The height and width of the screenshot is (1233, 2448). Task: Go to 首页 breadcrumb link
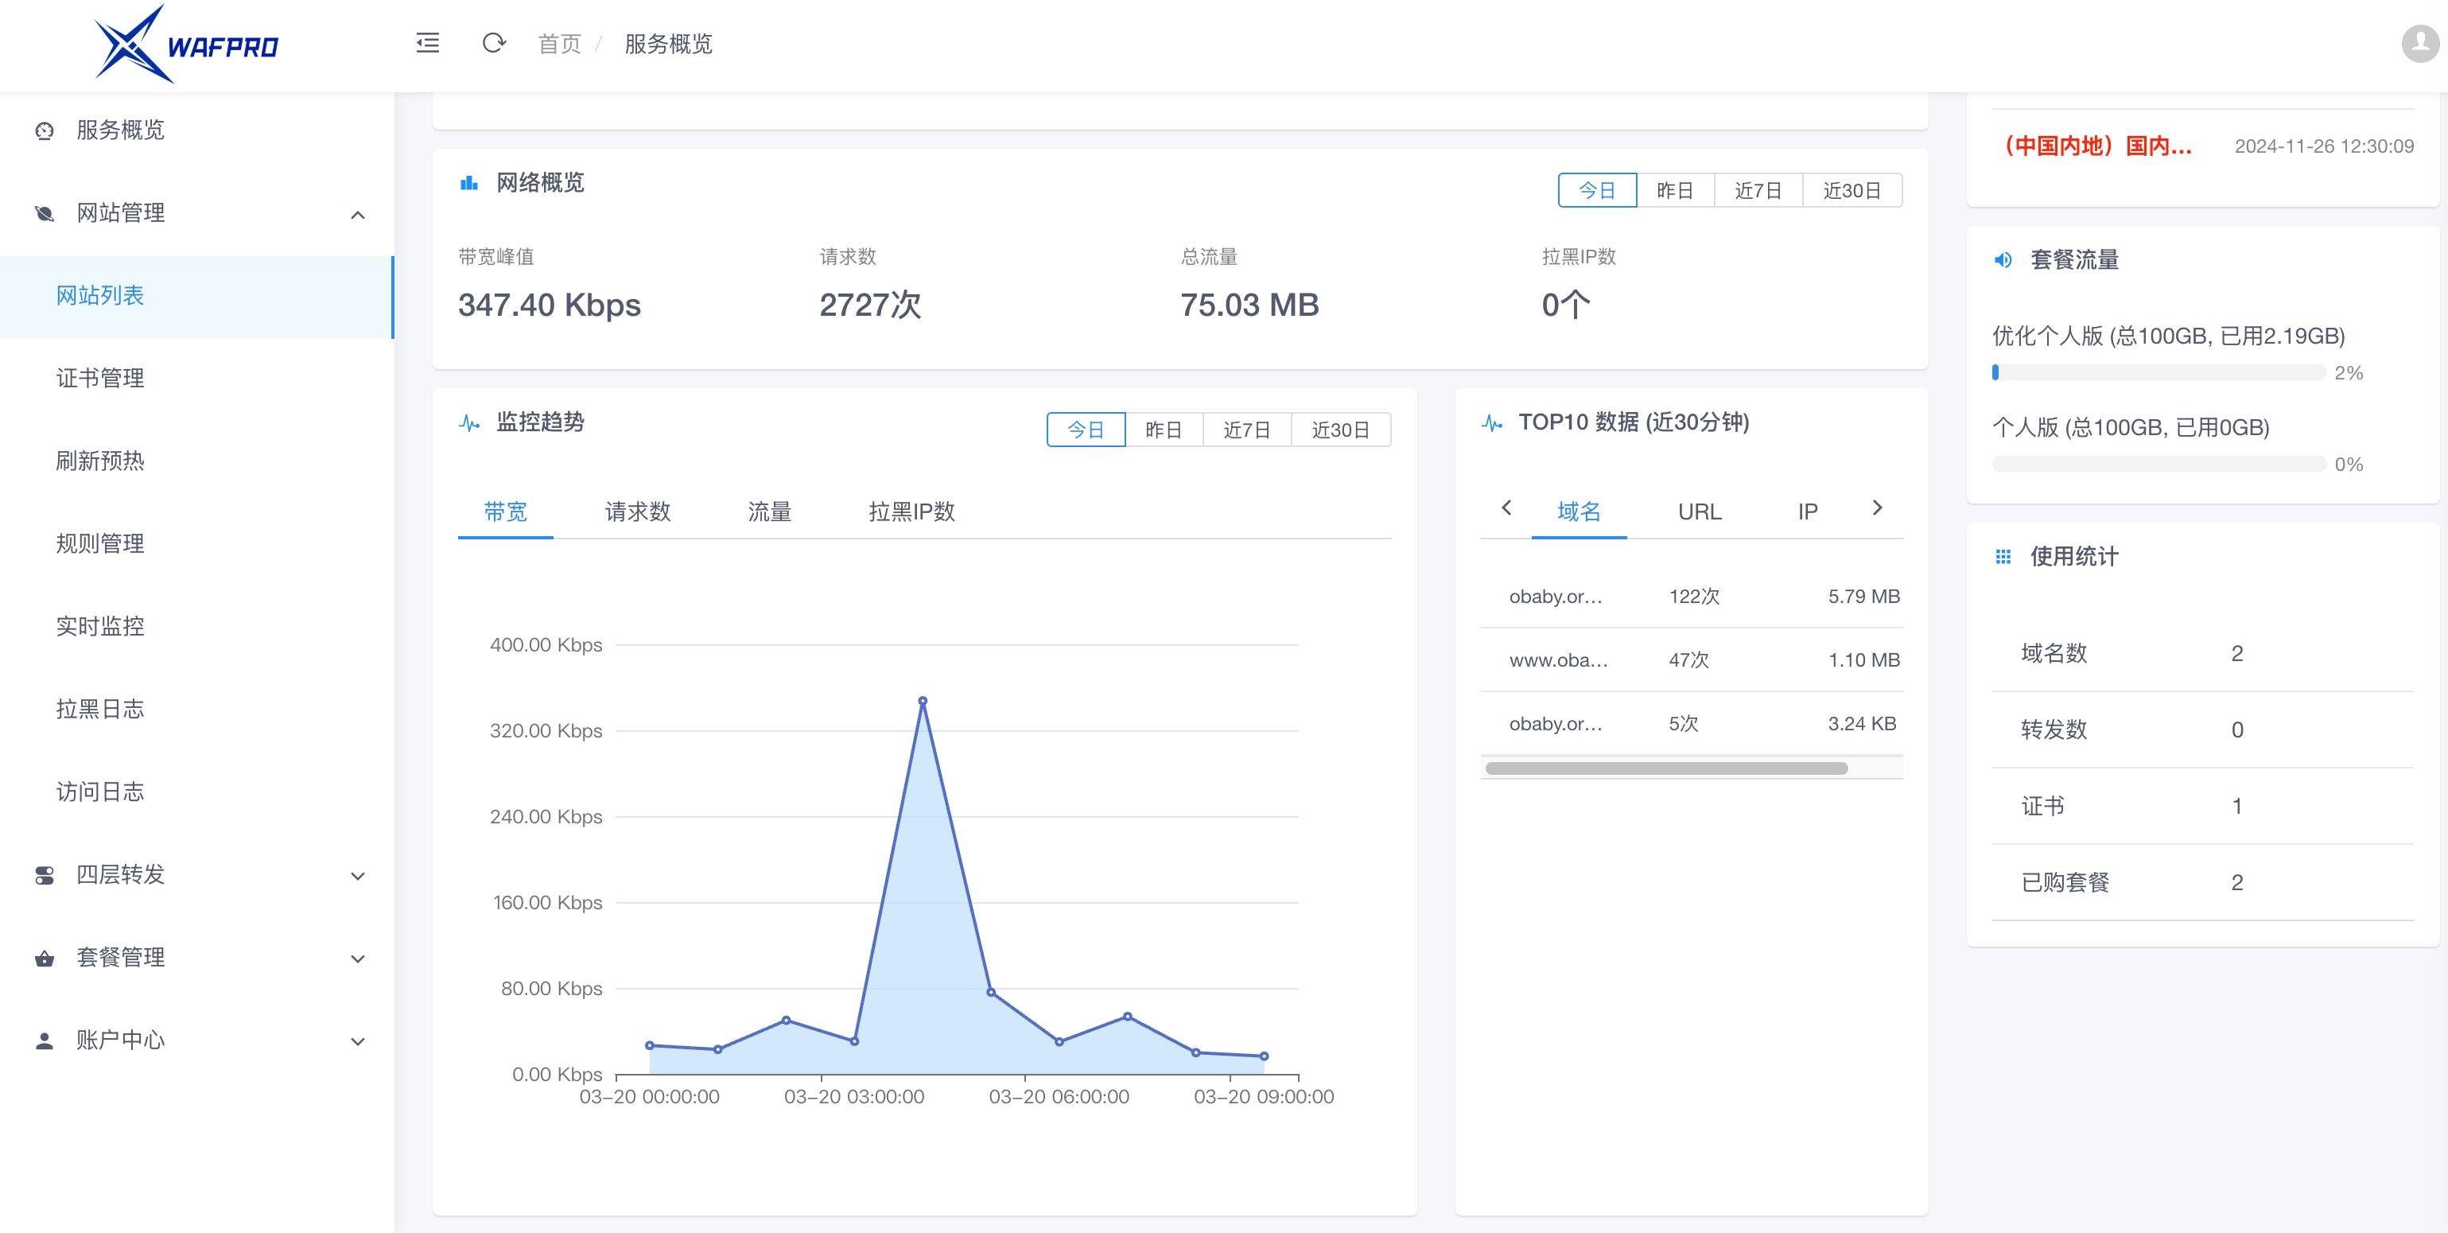coord(559,44)
